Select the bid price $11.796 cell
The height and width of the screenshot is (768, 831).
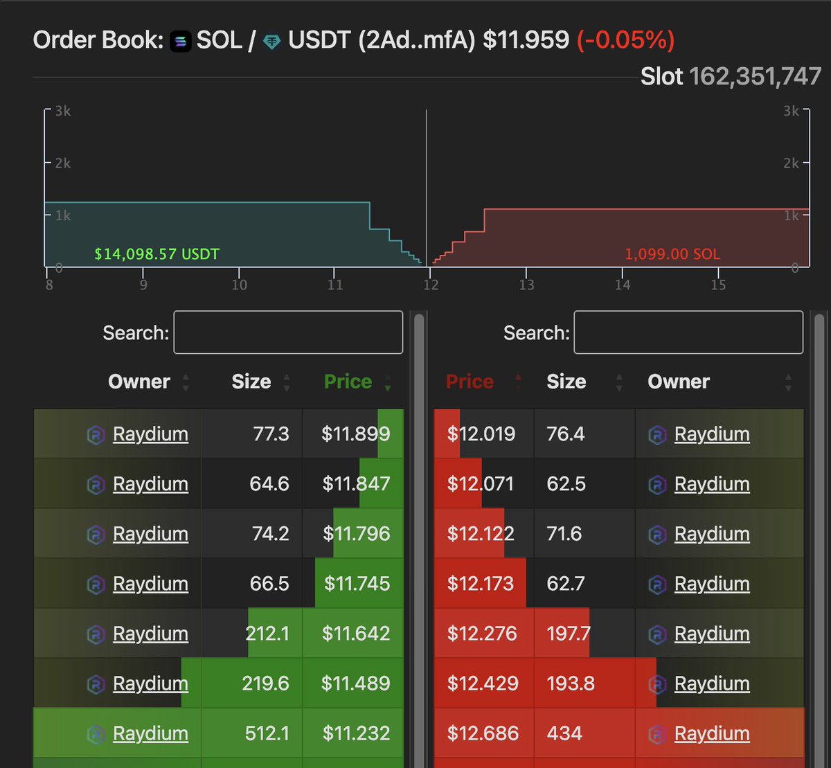tap(353, 534)
